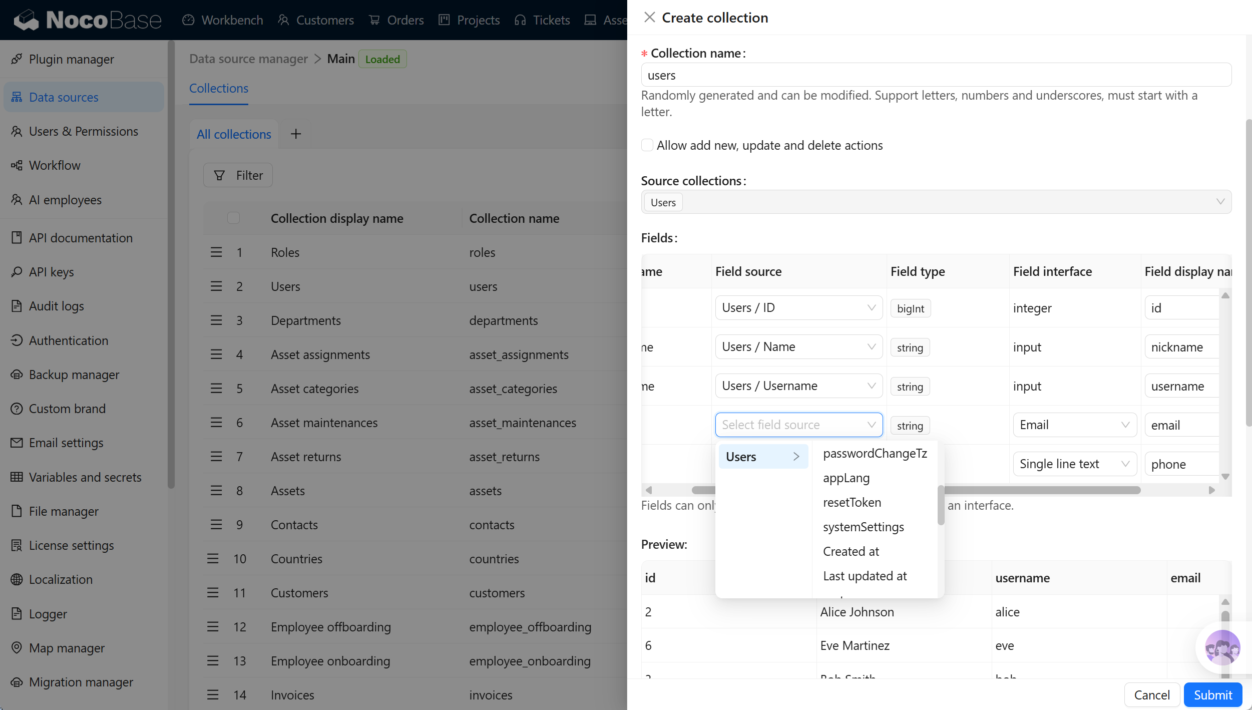Add a new collection category tab

pos(296,134)
